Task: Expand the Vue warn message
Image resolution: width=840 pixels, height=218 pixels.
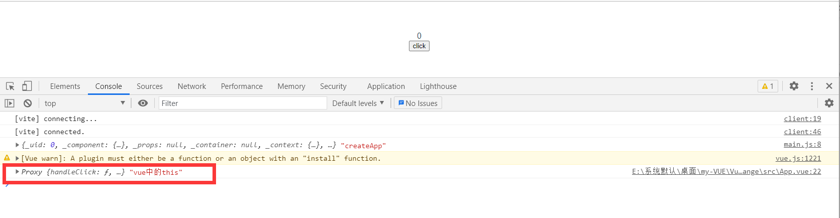Action: tap(18, 158)
